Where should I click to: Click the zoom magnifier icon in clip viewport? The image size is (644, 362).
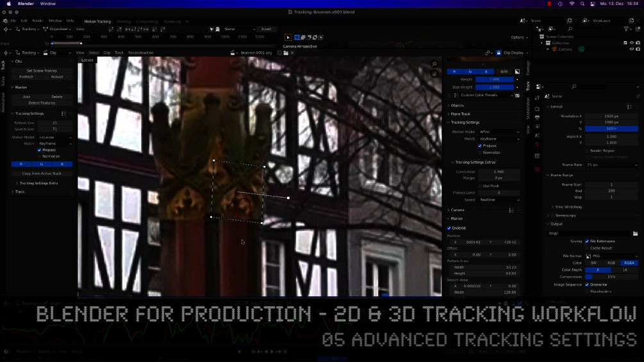(x=434, y=65)
